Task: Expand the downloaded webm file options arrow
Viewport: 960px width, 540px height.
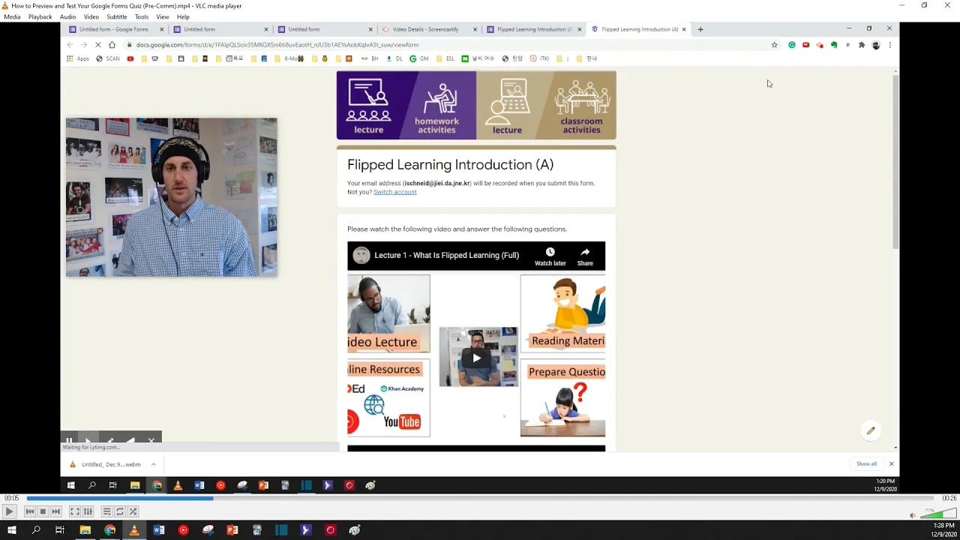Action: pyautogui.click(x=153, y=464)
